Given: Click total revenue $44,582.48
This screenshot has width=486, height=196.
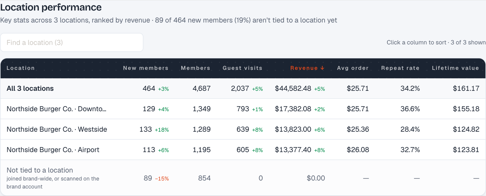Looking at the screenshot, I should tap(293, 89).
